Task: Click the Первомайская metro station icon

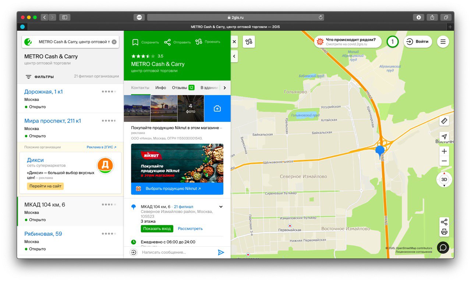Action: coord(290,226)
